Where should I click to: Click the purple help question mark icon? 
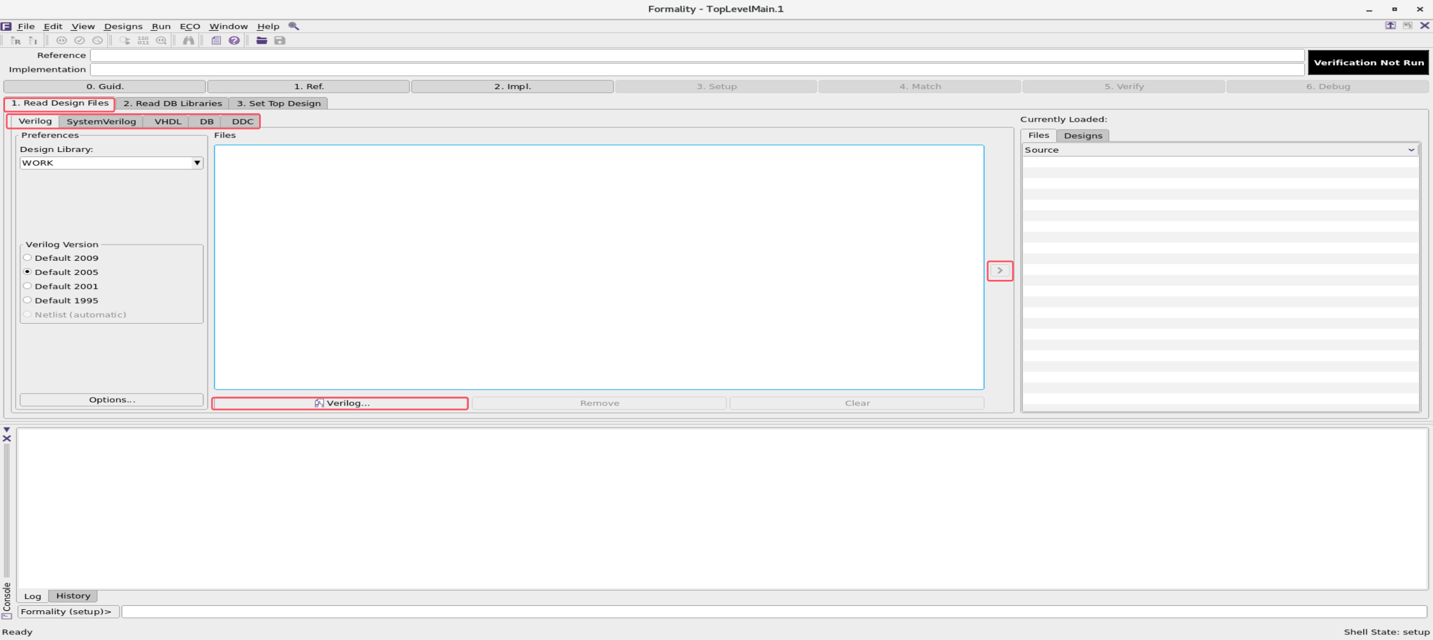click(234, 40)
